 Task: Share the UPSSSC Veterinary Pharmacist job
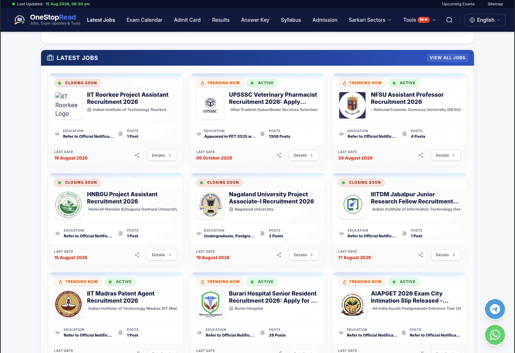click(x=279, y=155)
